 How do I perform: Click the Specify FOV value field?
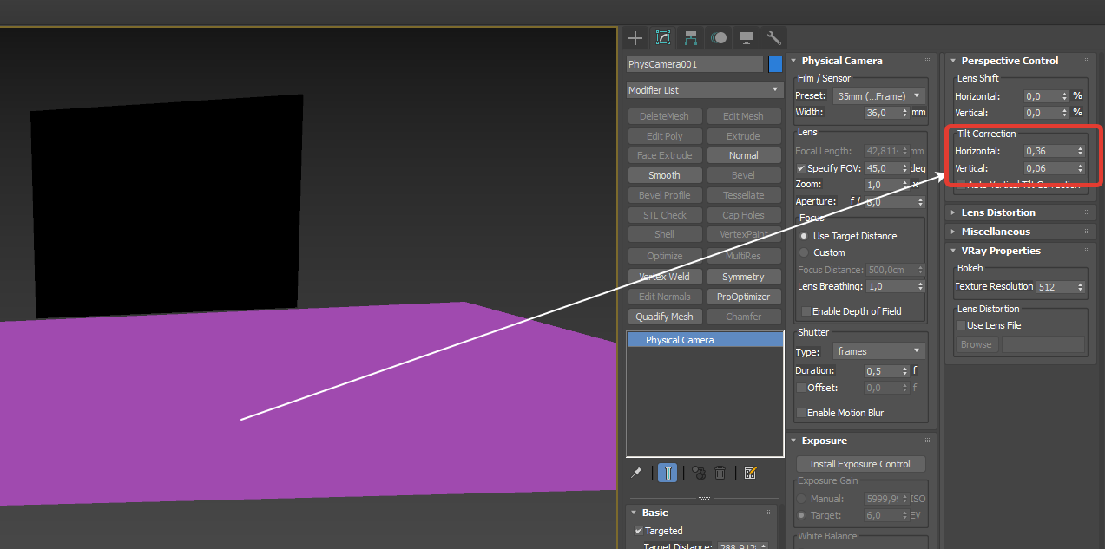(x=881, y=168)
